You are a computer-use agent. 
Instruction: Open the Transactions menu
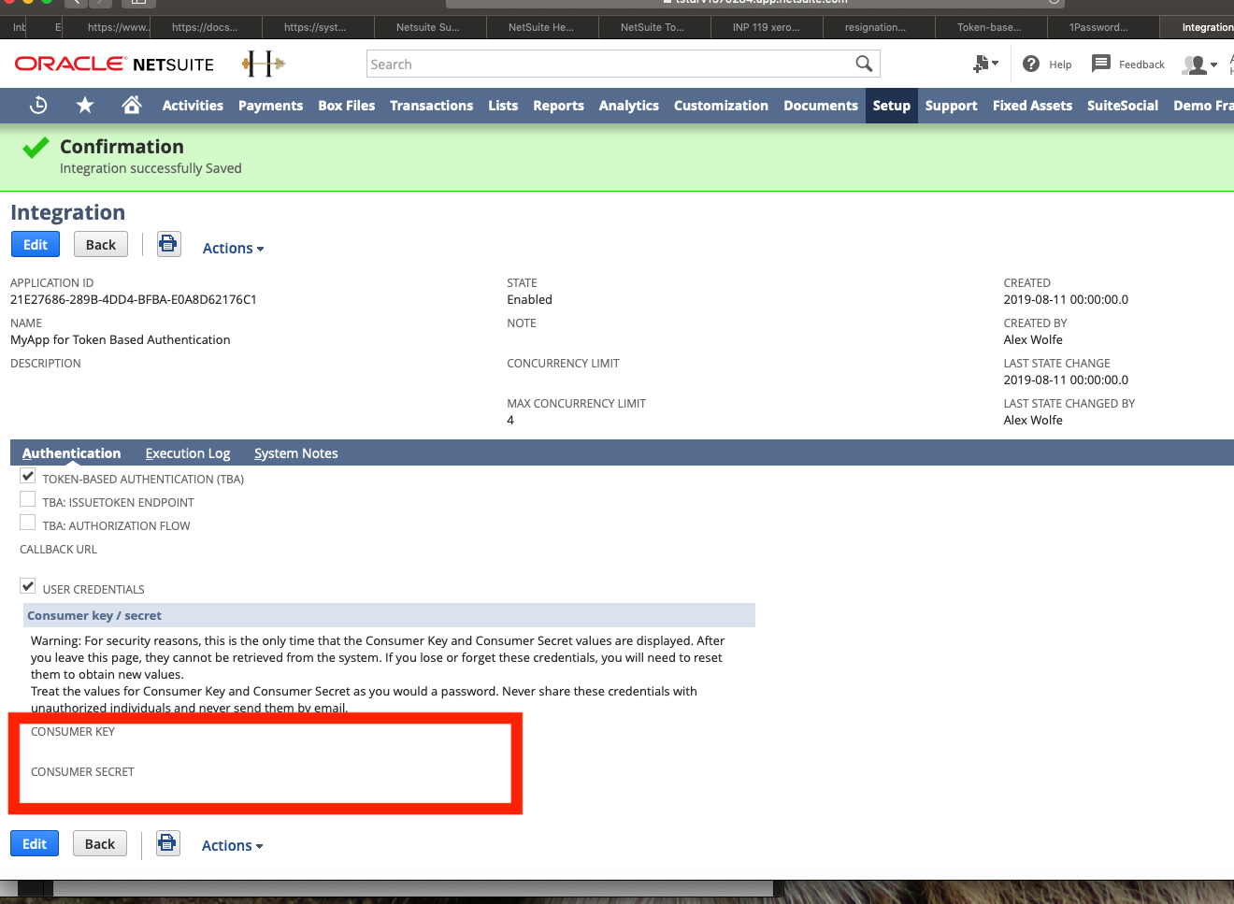[431, 106]
